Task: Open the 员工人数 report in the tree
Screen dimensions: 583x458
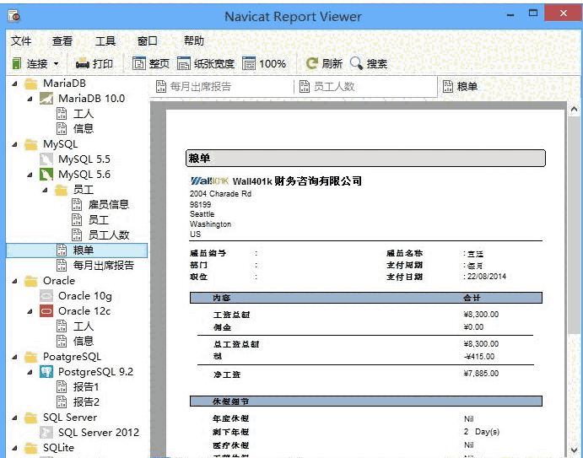Action: (108, 235)
